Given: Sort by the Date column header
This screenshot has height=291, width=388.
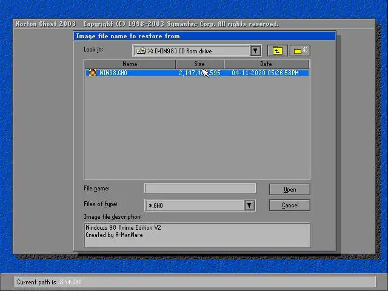Looking at the screenshot, I should tap(266, 64).
